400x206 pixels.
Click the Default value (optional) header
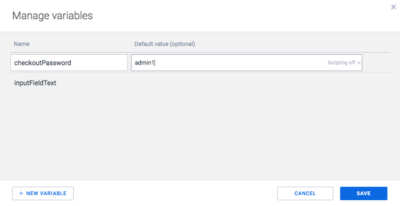165,44
